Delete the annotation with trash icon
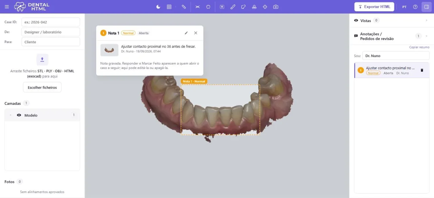 422,70
